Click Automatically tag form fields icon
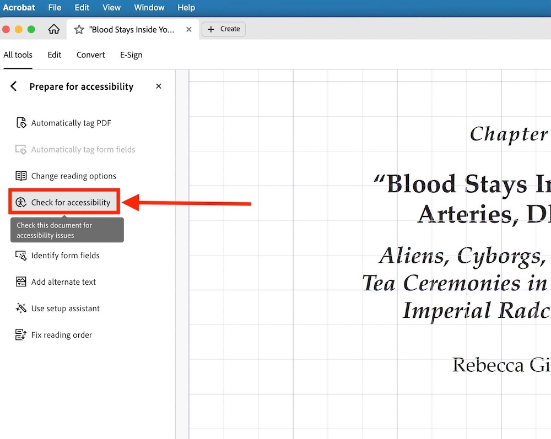Screen dimensions: 551x439 [21, 150]
